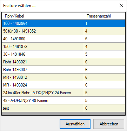Select row 40 - 1491860
Viewport: 127px width, 131px height.
[x=63, y=39]
